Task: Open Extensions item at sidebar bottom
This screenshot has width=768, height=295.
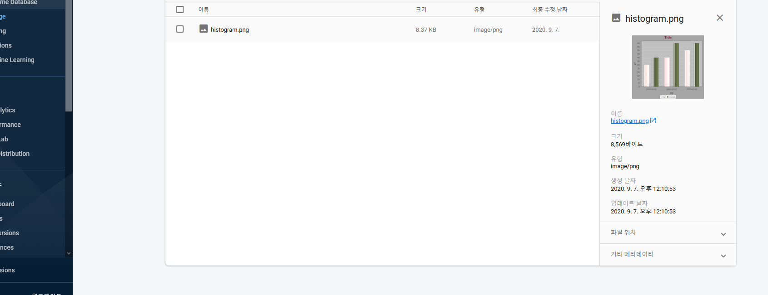Action: [8, 270]
